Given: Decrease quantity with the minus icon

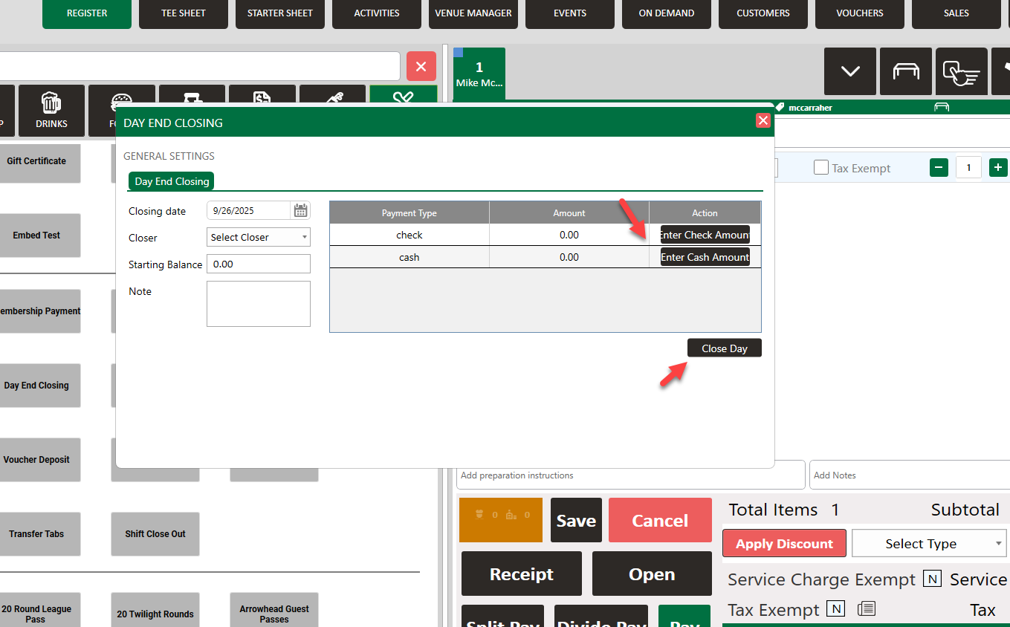Looking at the screenshot, I should coord(939,167).
